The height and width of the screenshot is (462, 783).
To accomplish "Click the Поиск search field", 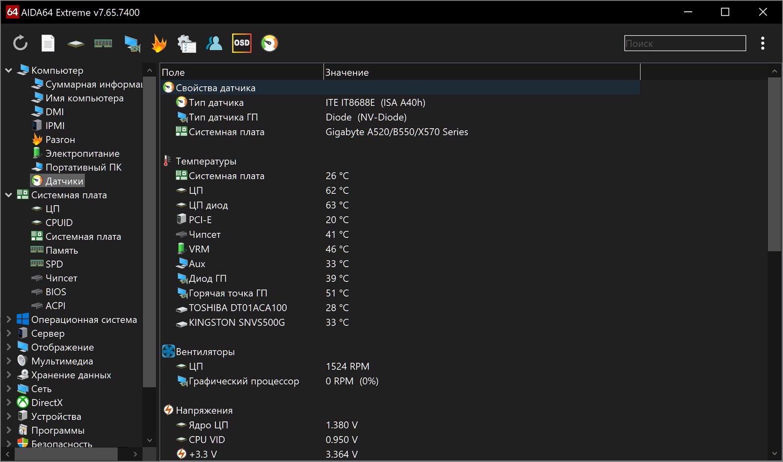I will (x=685, y=44).
